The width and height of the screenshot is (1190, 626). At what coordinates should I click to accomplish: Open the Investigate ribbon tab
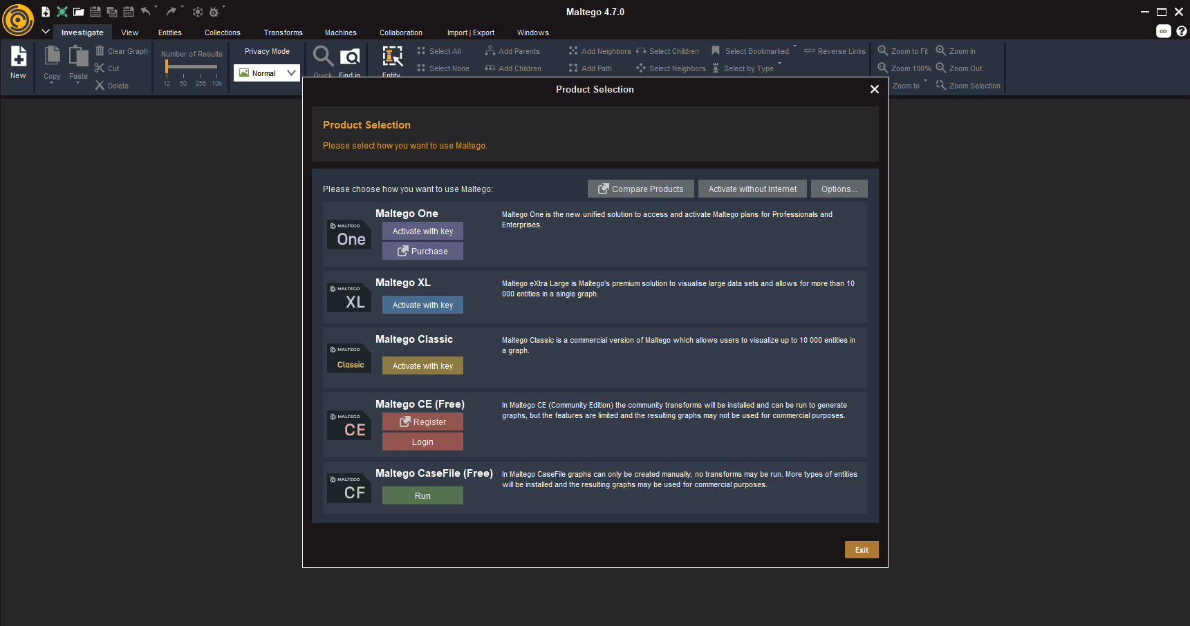point(82,32)
